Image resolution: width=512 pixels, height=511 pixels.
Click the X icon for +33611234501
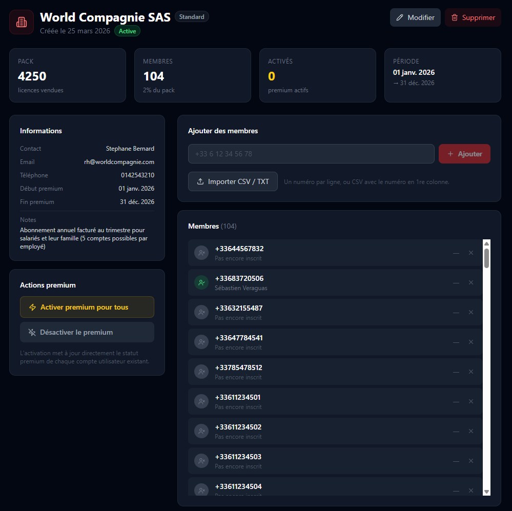(471, 401)
